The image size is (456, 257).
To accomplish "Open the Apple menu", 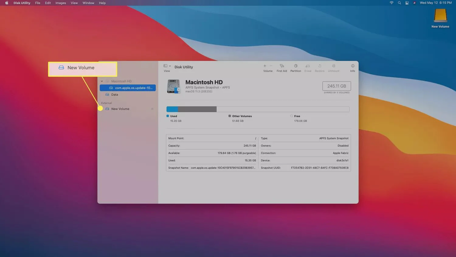I will point(7,3).
